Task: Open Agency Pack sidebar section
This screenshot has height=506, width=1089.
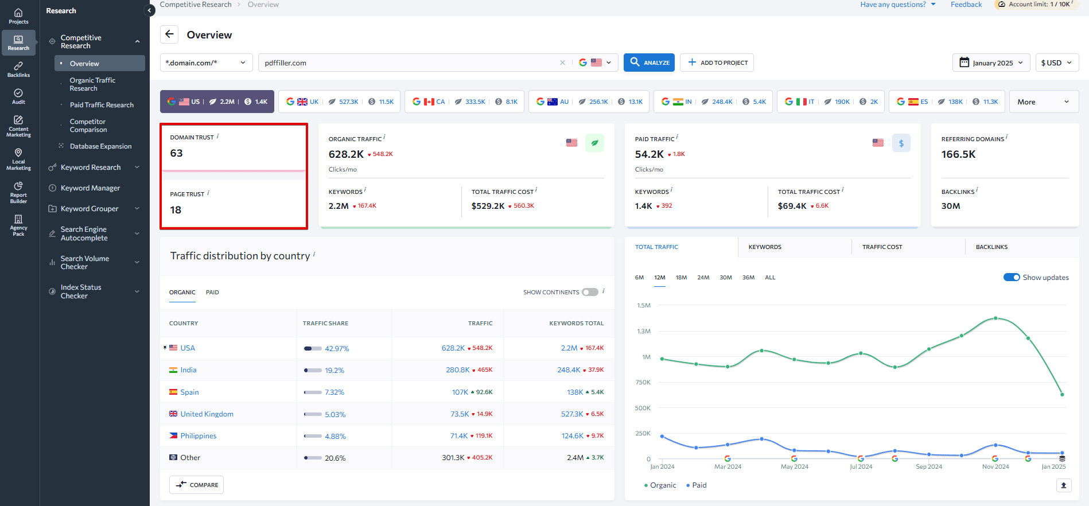Action: 18,225
